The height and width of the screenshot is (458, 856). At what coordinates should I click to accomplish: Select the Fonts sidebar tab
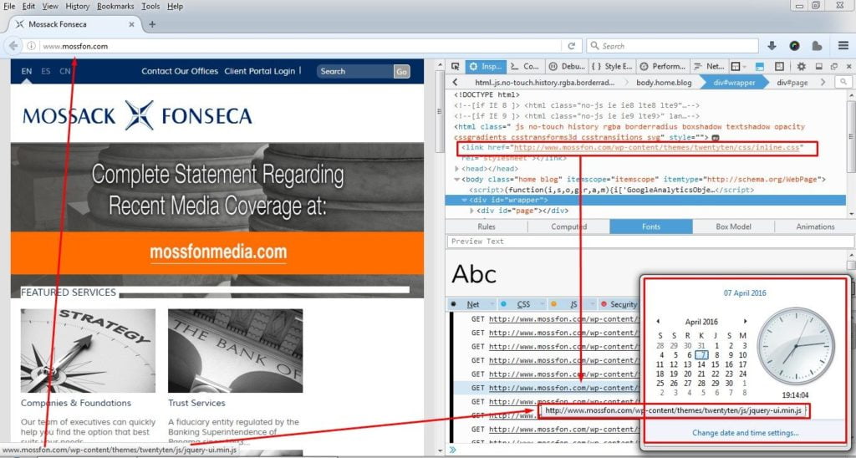(x=651, y=226)
